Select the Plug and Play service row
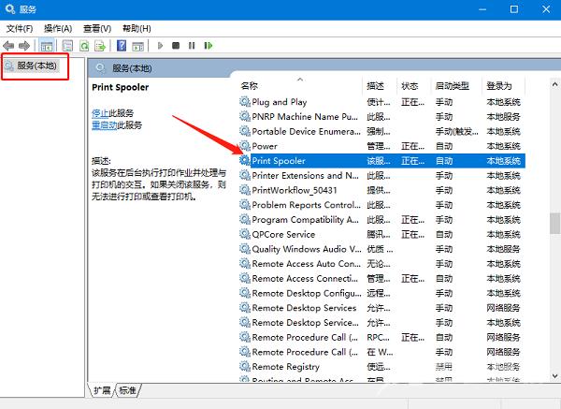Screen dimensions: 561x409 [x=381, y=102]
